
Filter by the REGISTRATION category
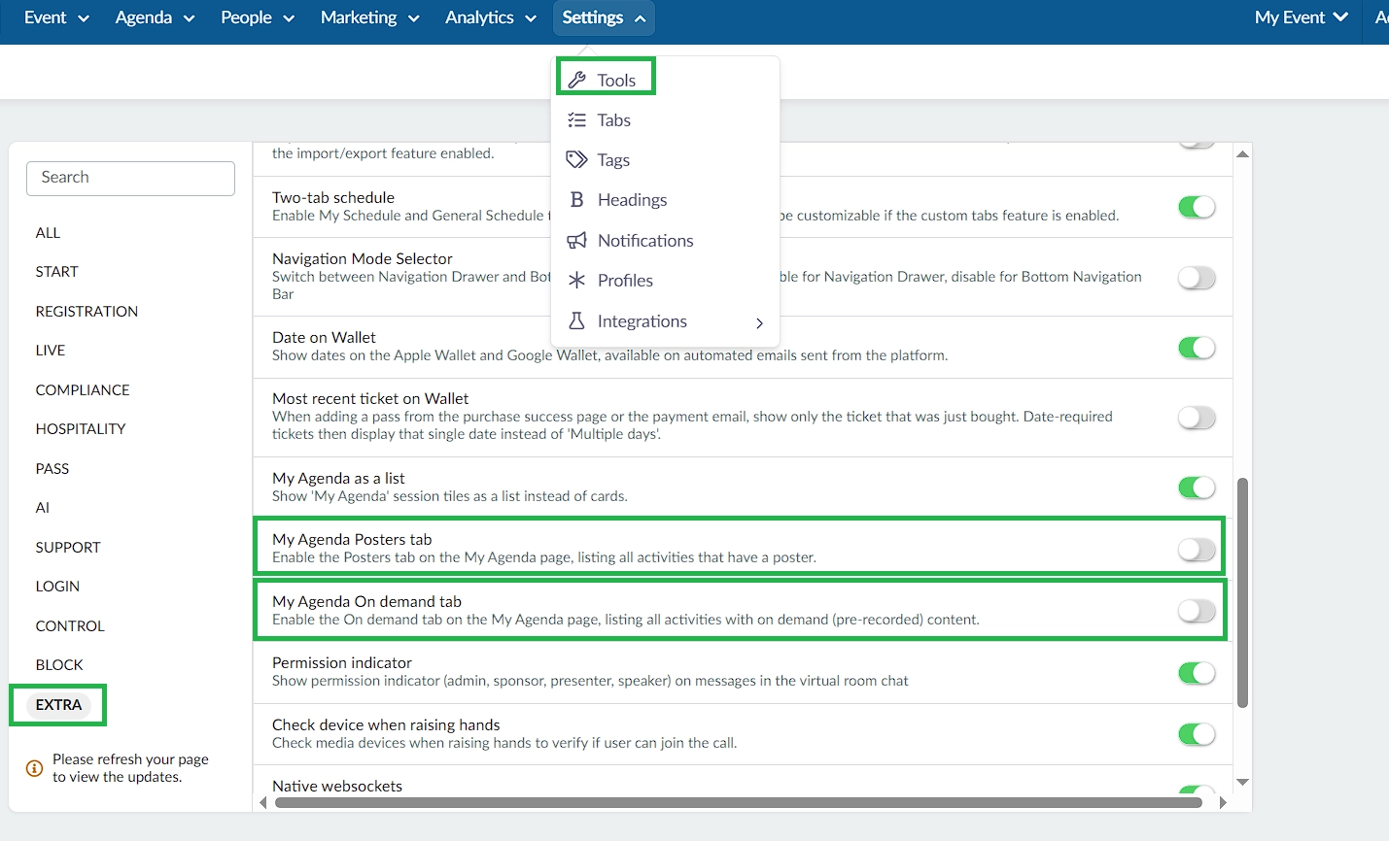point(87,312)
